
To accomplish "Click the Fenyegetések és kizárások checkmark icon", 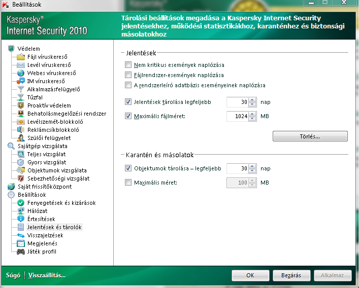I will pos(21,203).
